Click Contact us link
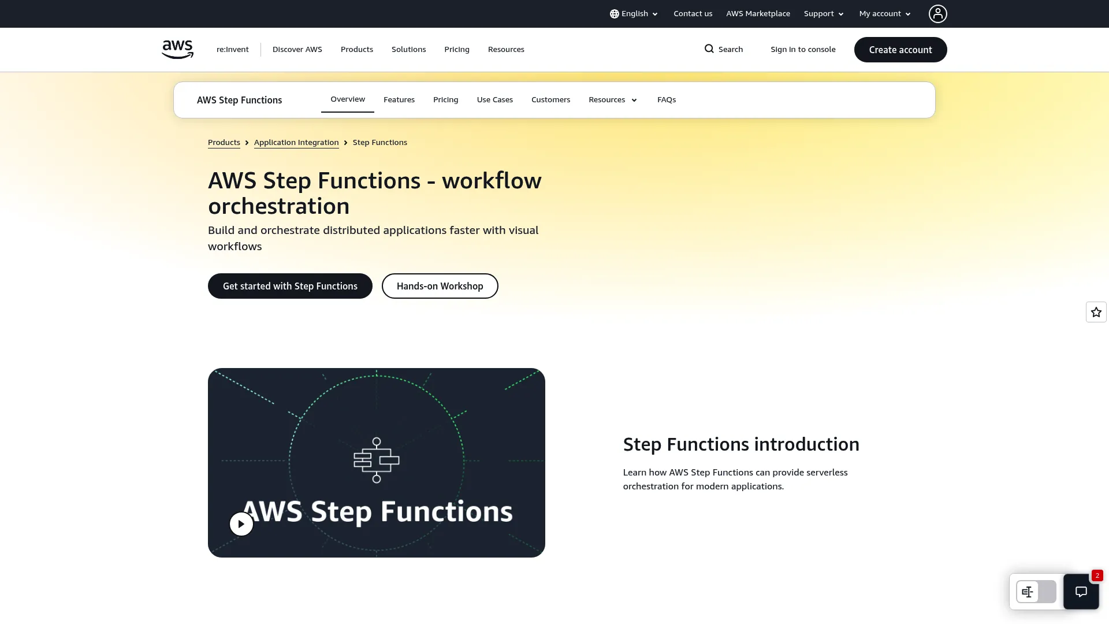 (x=693, y=14)
